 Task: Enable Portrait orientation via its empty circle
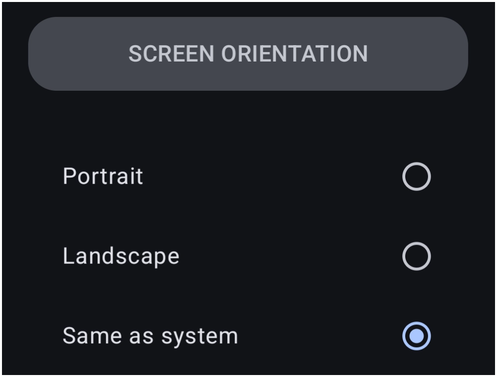(416, 176)
